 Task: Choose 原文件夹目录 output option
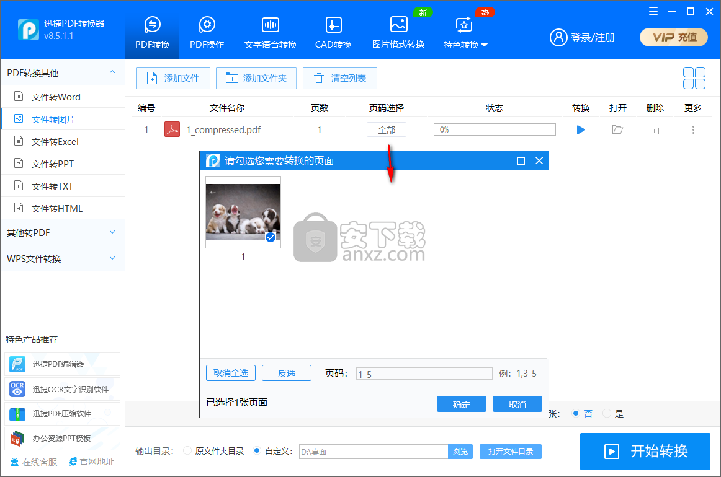click(187, 450)
